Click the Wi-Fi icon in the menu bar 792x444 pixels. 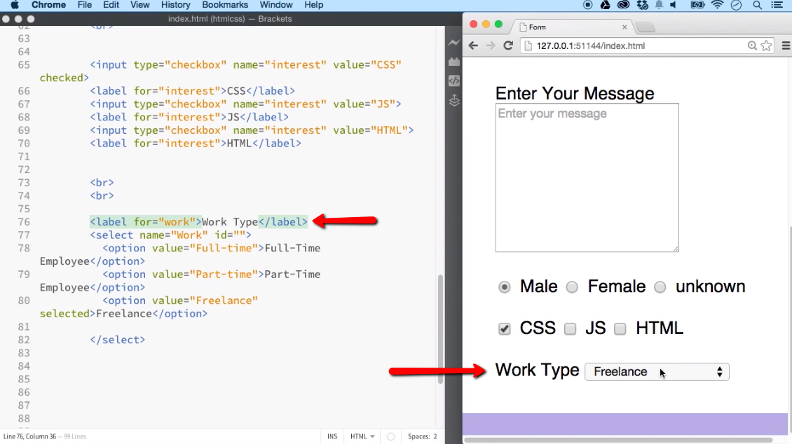pyautogui.click(x=717, y=5)
